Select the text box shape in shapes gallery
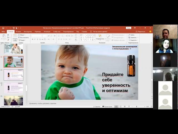Screen dimensions: 178x134 [x=81, y=35]
